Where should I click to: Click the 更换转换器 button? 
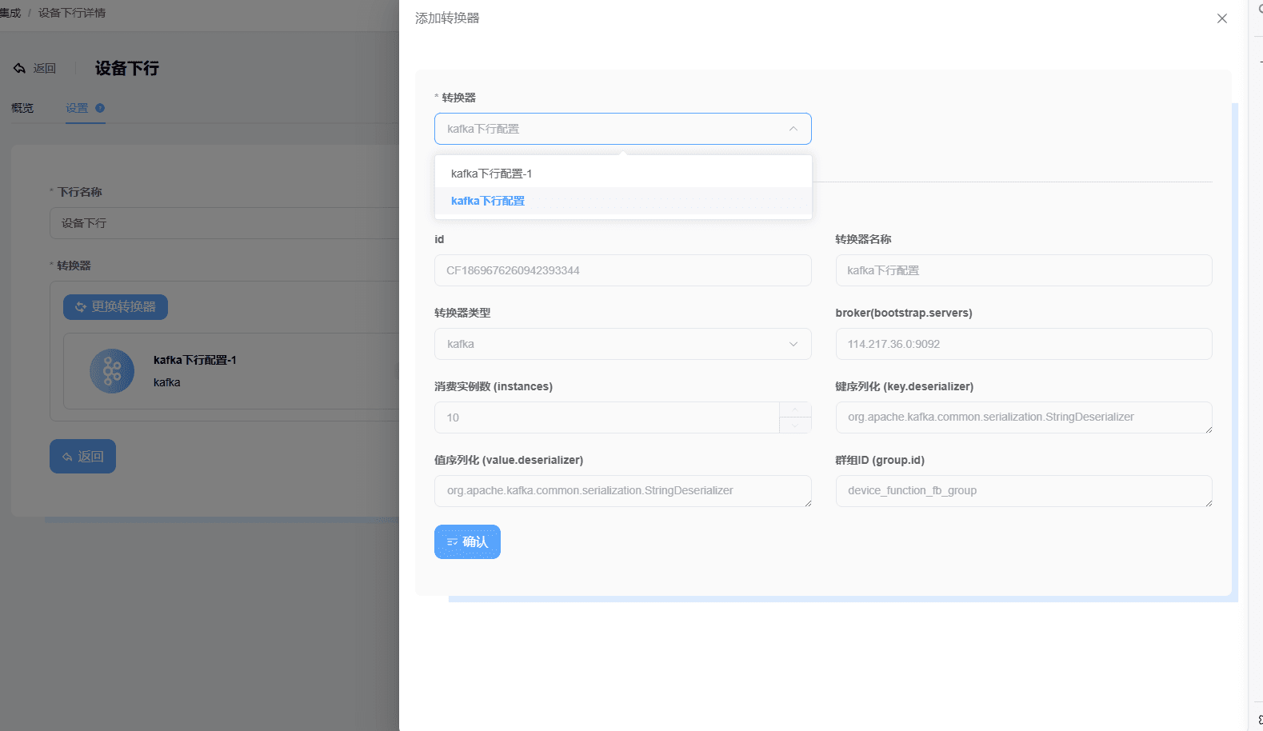point(115,307)
